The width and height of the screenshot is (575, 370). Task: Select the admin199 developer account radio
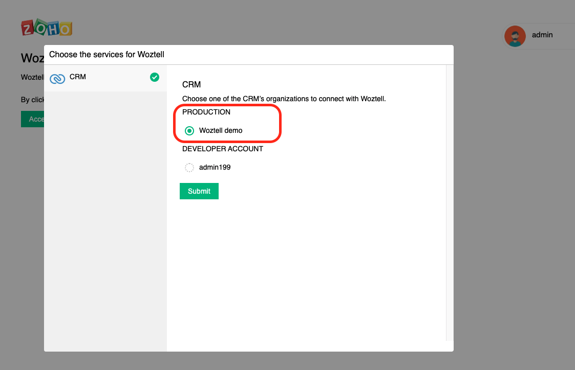point(189,168)
